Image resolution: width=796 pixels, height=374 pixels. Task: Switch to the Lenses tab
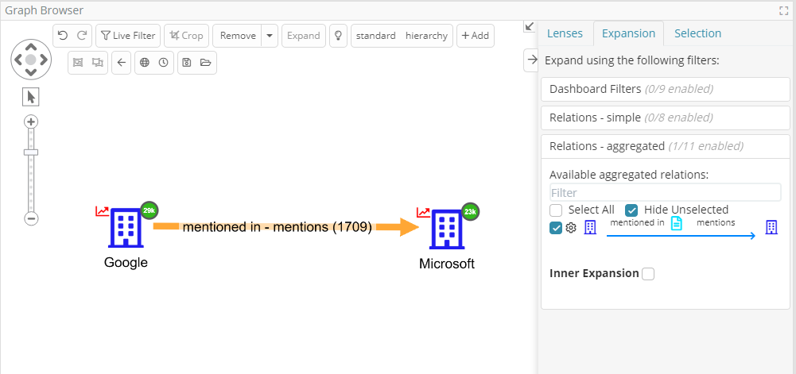pos(565,33)
